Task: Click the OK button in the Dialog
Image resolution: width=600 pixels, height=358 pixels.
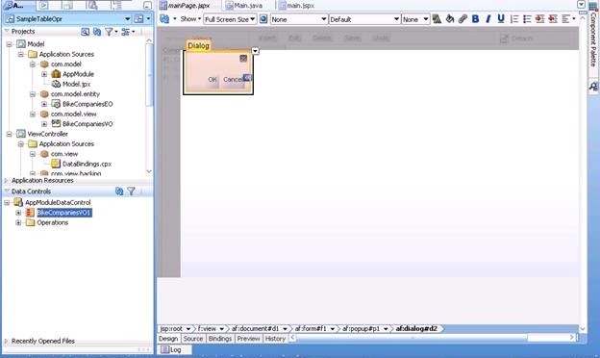Action: pos(212,79)
